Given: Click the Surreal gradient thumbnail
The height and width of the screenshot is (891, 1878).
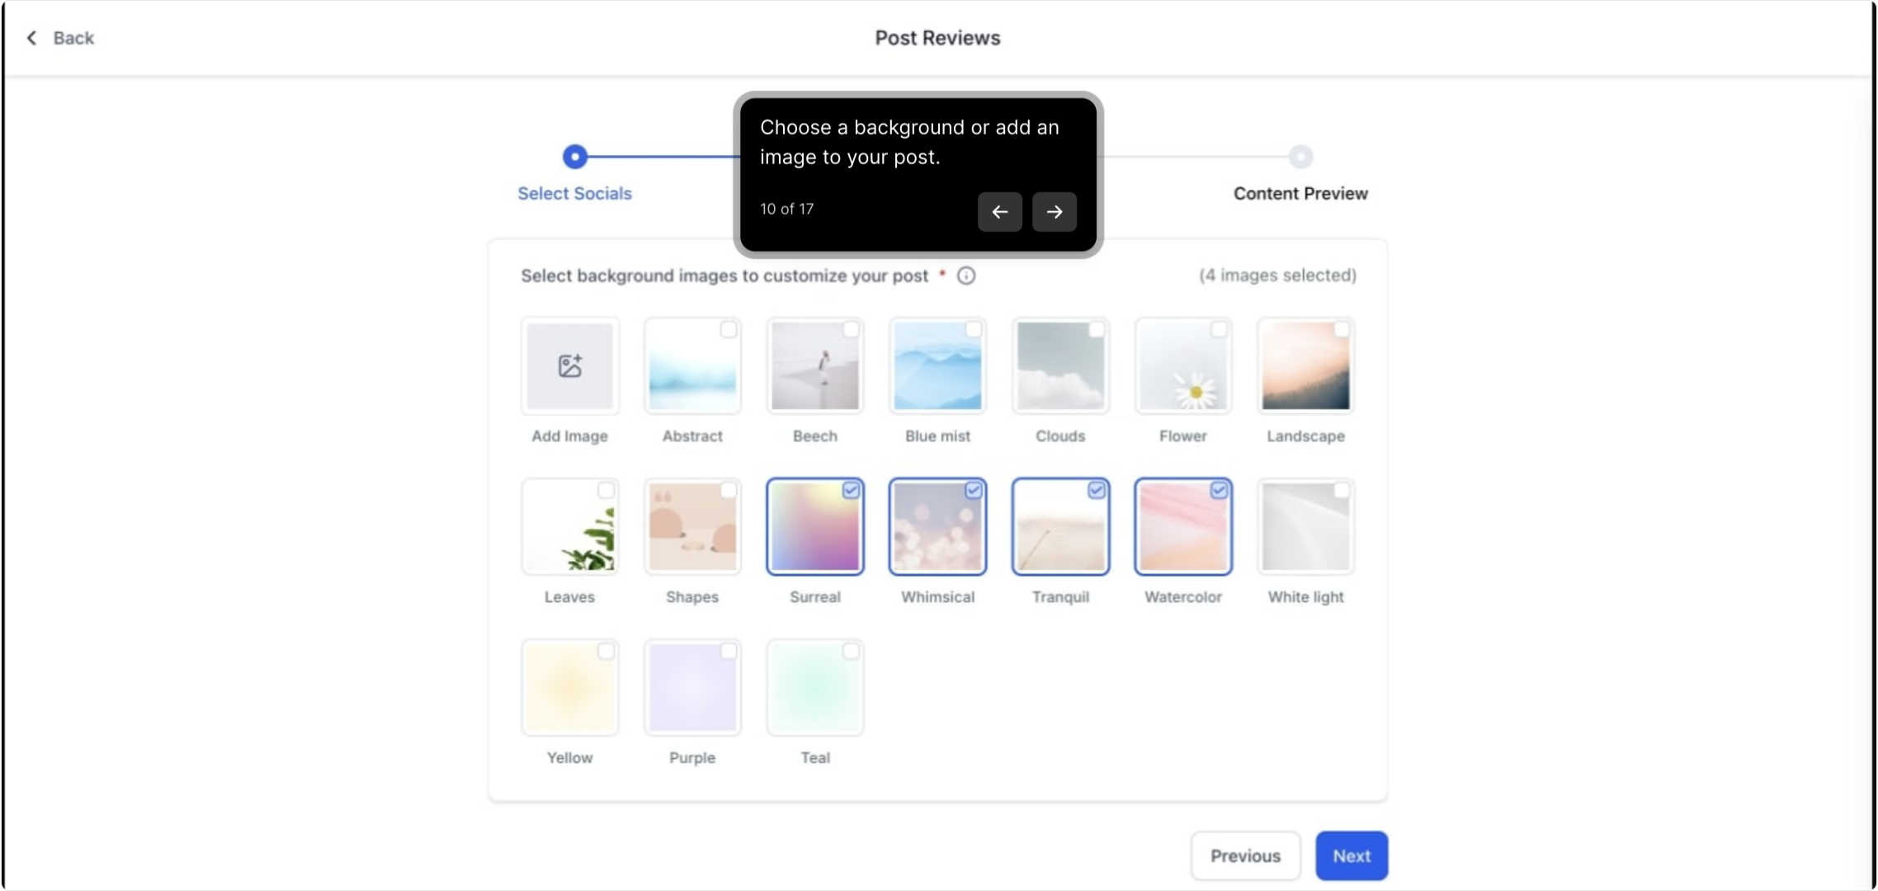Looking at the screenshot, I should click(815, 526).
